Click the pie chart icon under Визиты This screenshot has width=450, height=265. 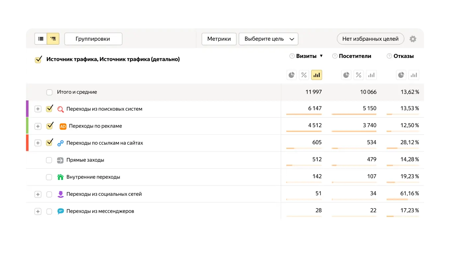point(291,75)
